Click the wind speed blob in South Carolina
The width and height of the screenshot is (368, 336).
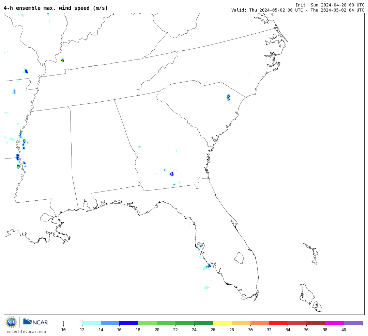[x=229, y=97]
